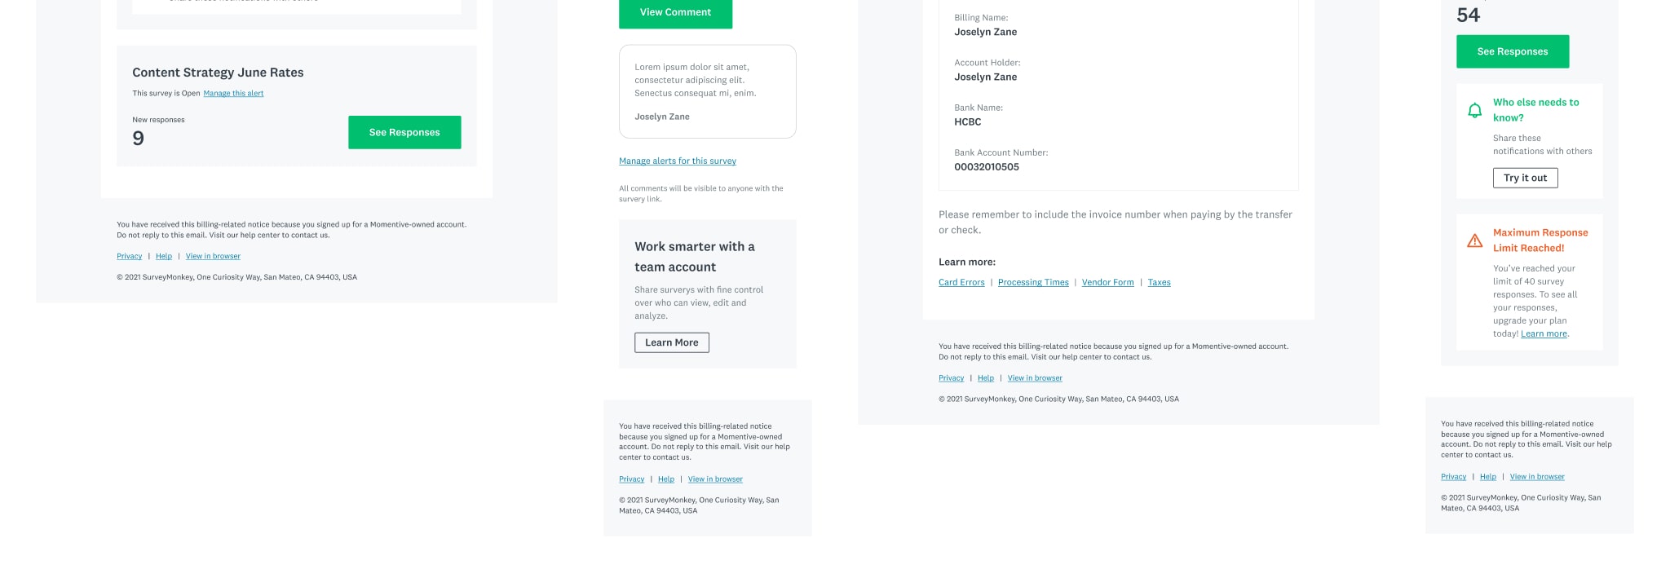This screenshot has width=1670, height=587.
Task: Select Joselyn Zane's Lorem ipsum comment card
Action: [707, 91]
